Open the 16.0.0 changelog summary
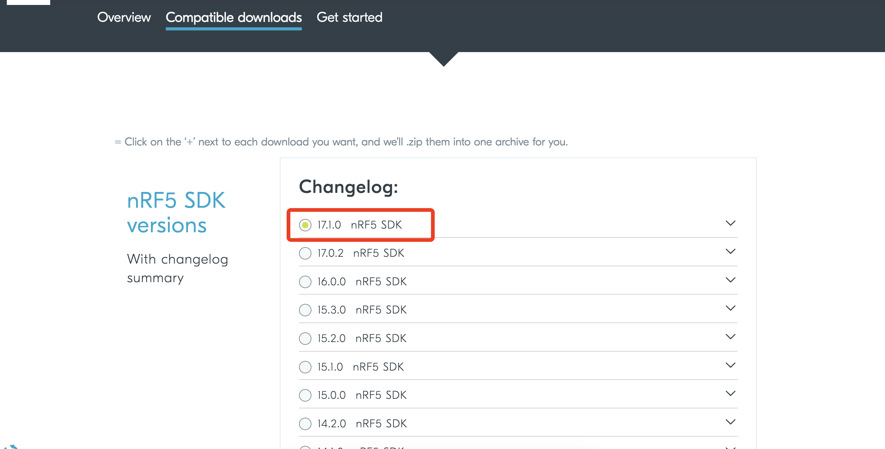885x449 pixels. [731, 279]
